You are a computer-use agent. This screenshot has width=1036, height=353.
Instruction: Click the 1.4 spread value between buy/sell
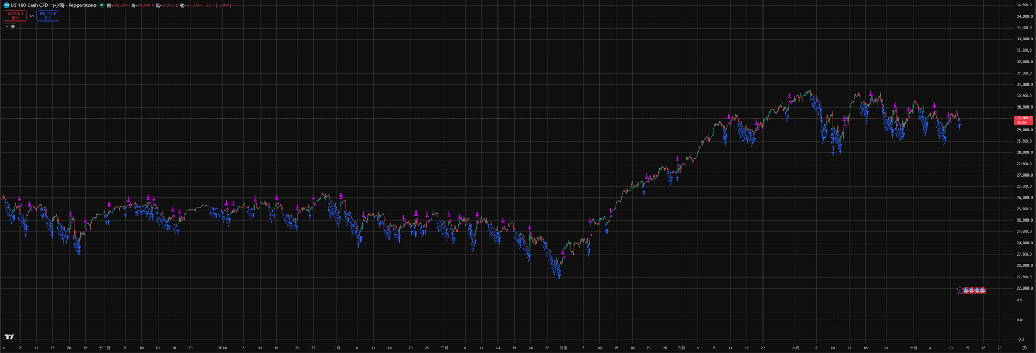pyautogui.click(x=31, y=16)
